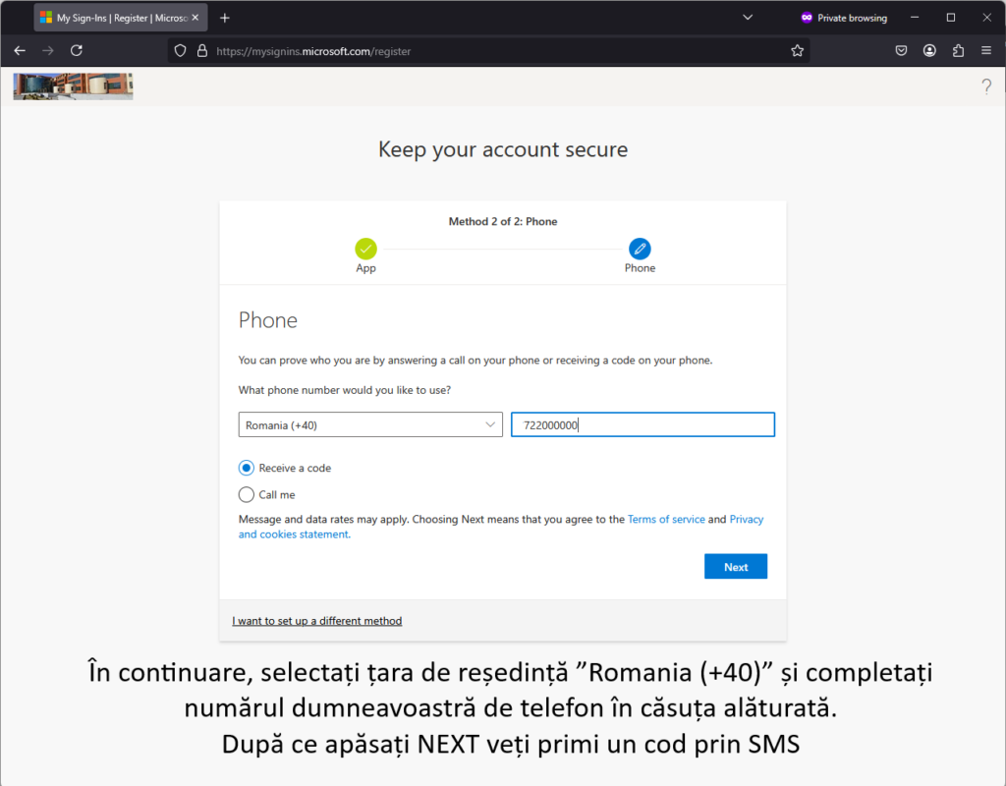Open a new tab with plus button
The height and width of the screenshot is (786, 1006).
(x=225, y=18)
